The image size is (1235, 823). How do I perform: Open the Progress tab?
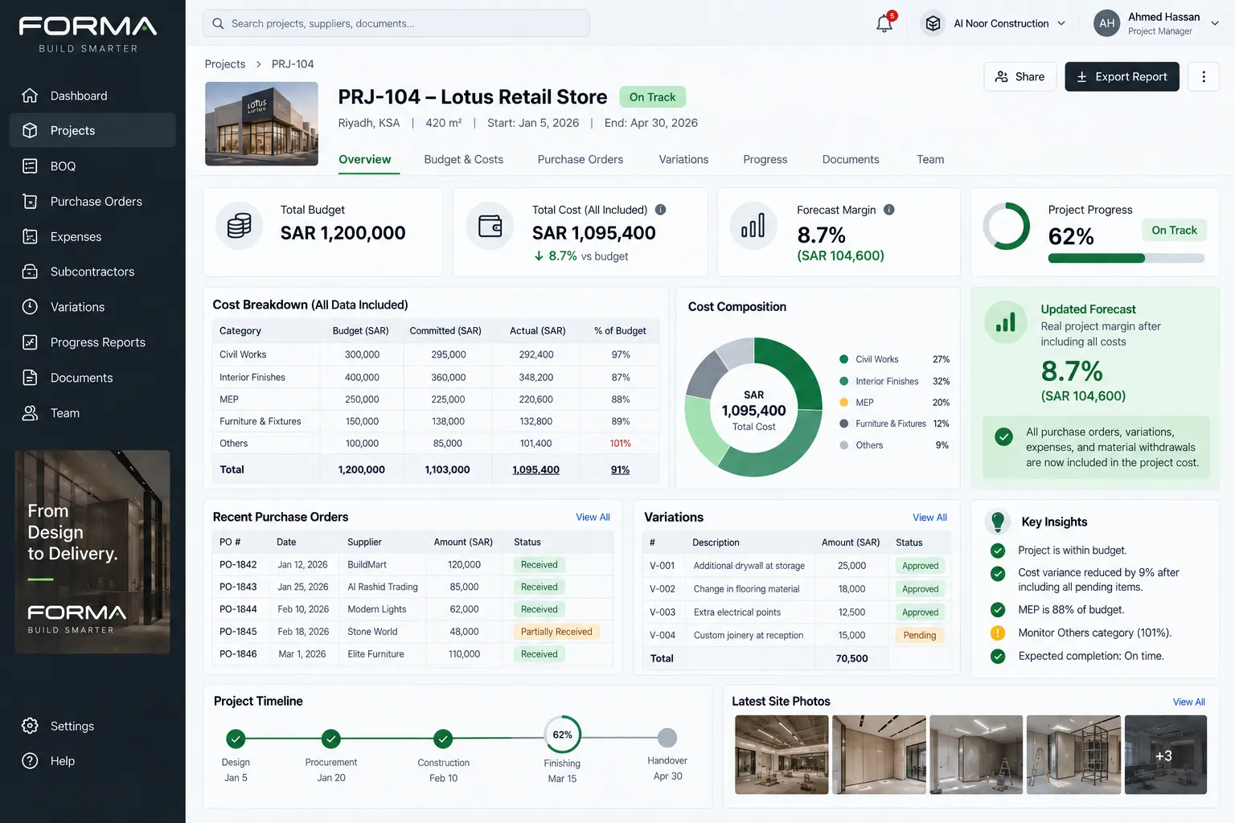765,159
